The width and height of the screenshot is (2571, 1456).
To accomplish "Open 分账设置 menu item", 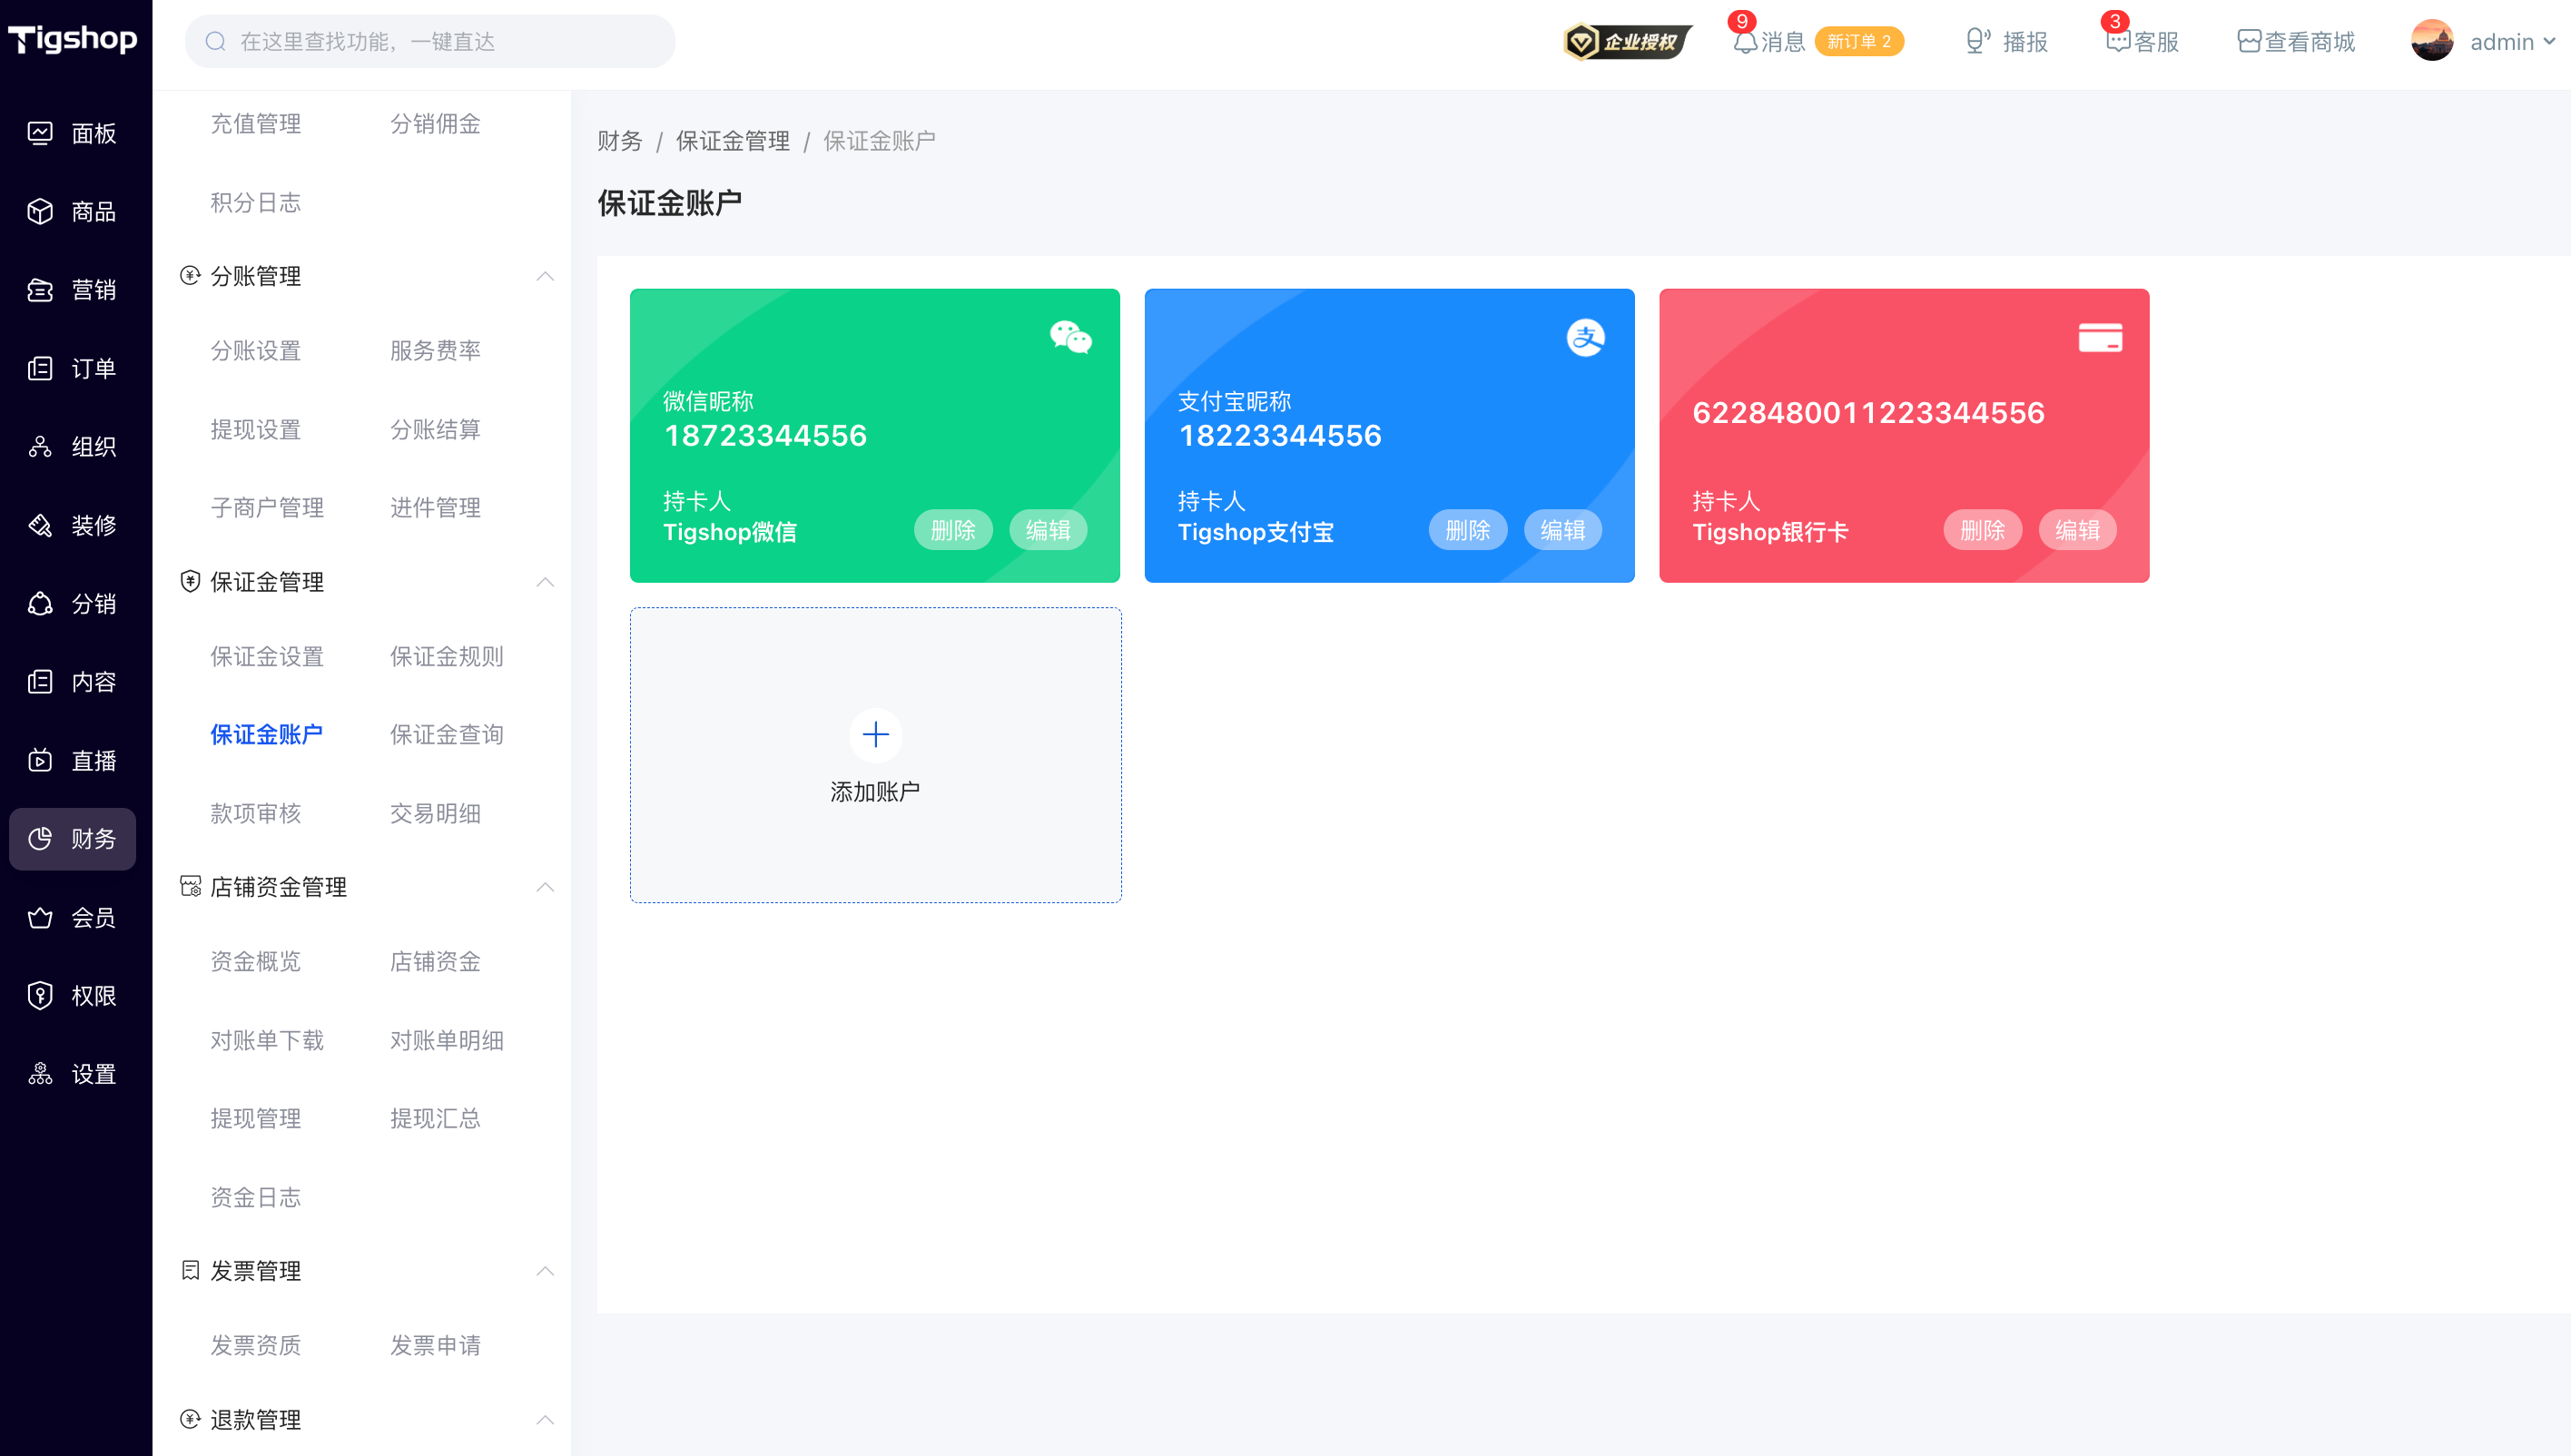I will click(256, 351).
